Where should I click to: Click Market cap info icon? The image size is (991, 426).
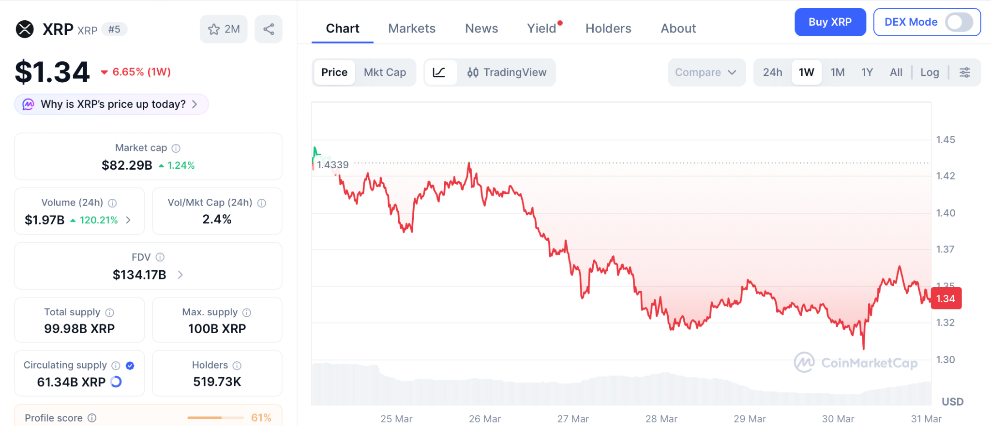tap(176, 148)
